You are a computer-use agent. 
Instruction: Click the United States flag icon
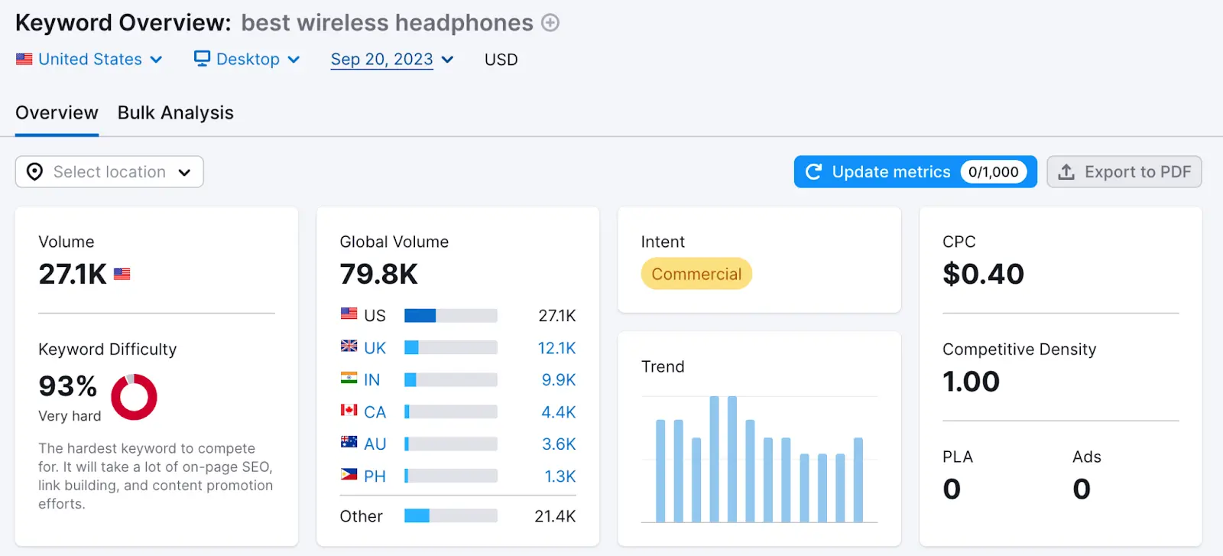pyautogui.click(x=24, y=58)
